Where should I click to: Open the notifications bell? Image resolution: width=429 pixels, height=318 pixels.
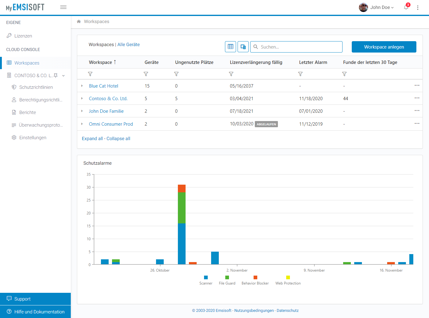point(406,7)
